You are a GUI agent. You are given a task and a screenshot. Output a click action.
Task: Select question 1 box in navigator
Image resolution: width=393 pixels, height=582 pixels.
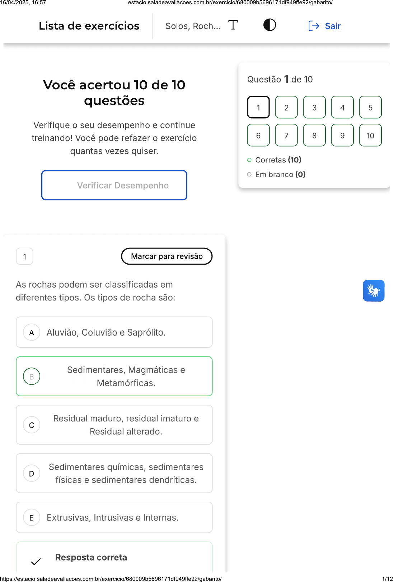(x=258, y=107)
